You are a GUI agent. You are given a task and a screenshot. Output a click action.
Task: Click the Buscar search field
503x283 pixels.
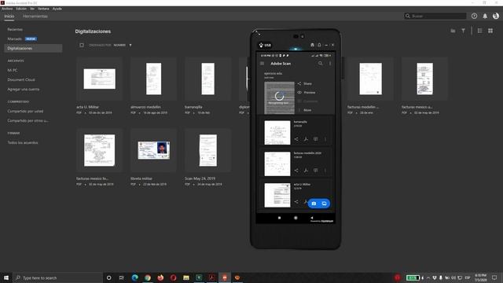pyautogui.click(x=435, y=16)
